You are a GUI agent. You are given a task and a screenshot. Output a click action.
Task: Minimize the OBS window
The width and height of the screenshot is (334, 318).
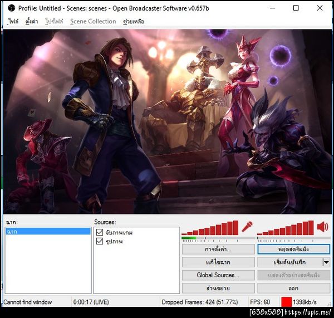tap(272, 8)
